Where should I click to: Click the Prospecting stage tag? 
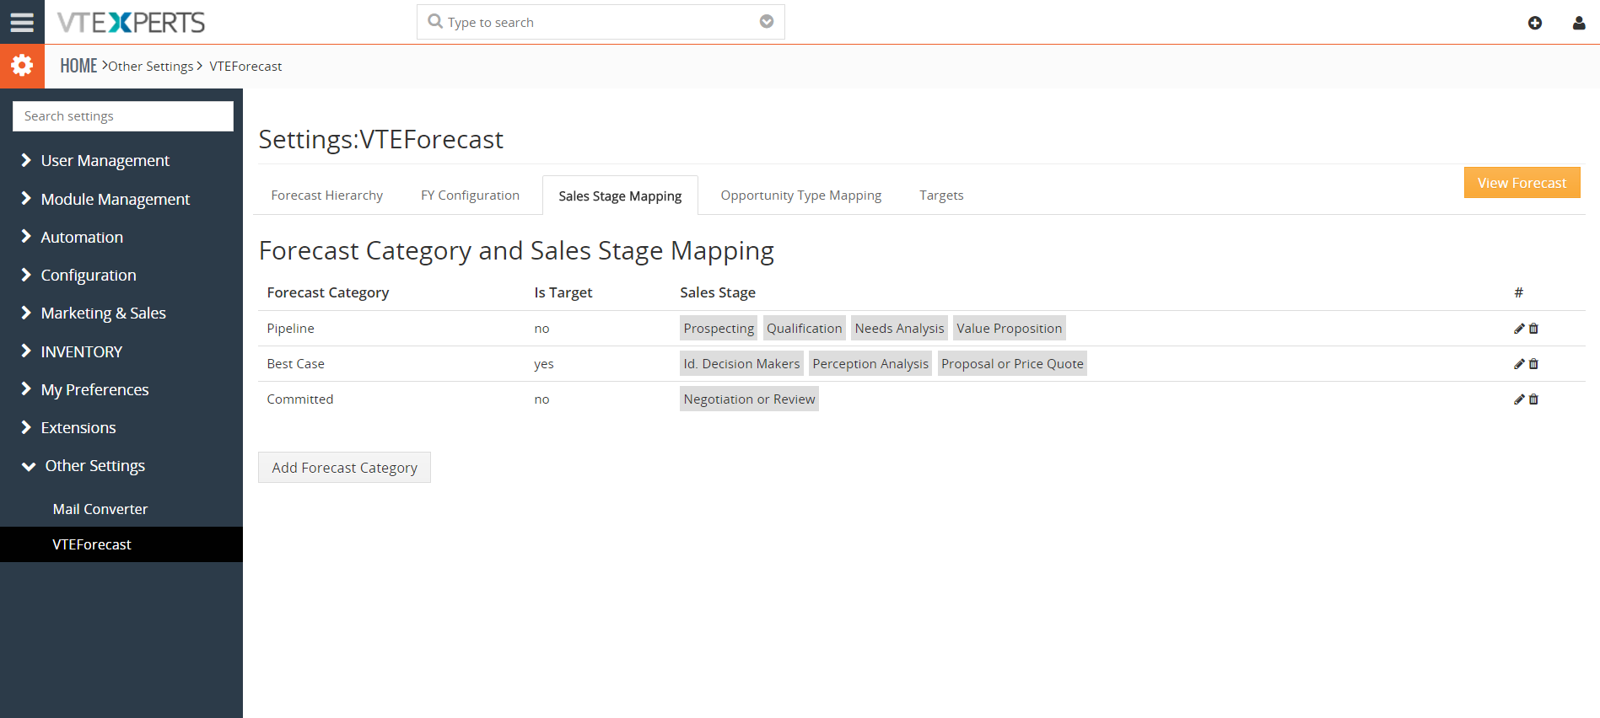pyautogui.click(x=719, y=329)
